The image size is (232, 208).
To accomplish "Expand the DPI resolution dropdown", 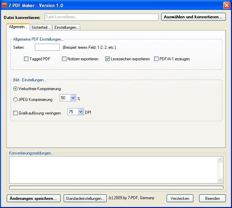I will [x=81, y=112].
